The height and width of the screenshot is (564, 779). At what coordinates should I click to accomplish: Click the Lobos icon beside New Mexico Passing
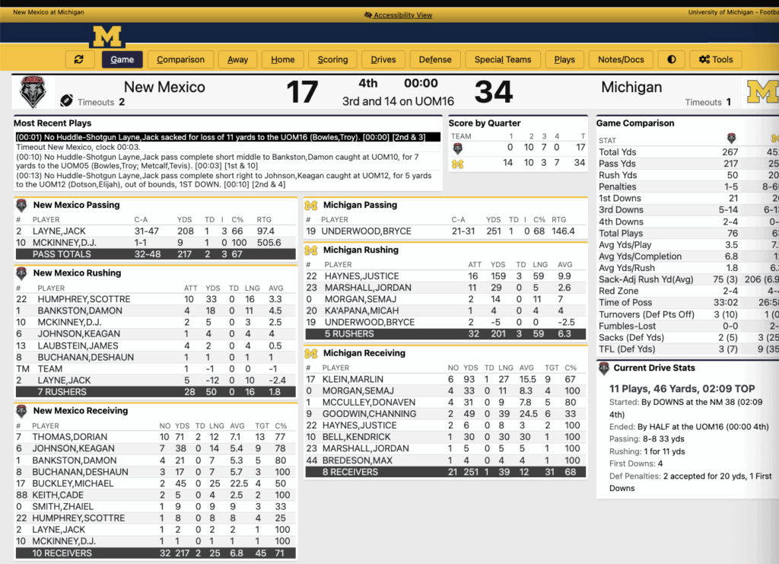click(21, 205)
